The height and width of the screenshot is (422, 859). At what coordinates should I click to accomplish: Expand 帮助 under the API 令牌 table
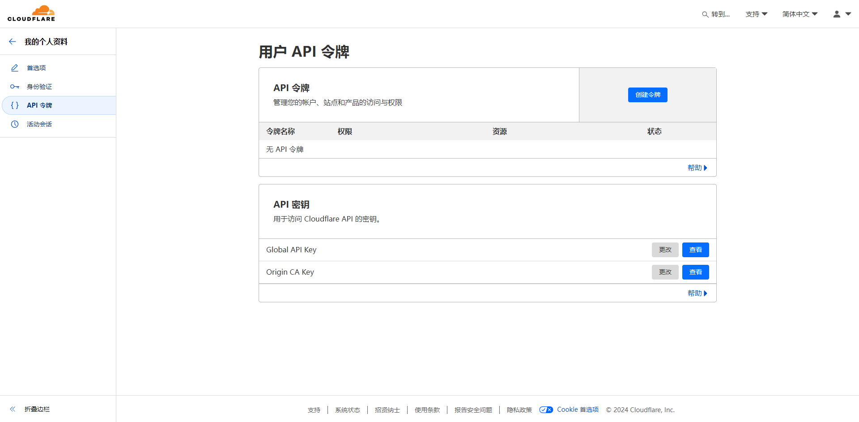click(697, 168)
